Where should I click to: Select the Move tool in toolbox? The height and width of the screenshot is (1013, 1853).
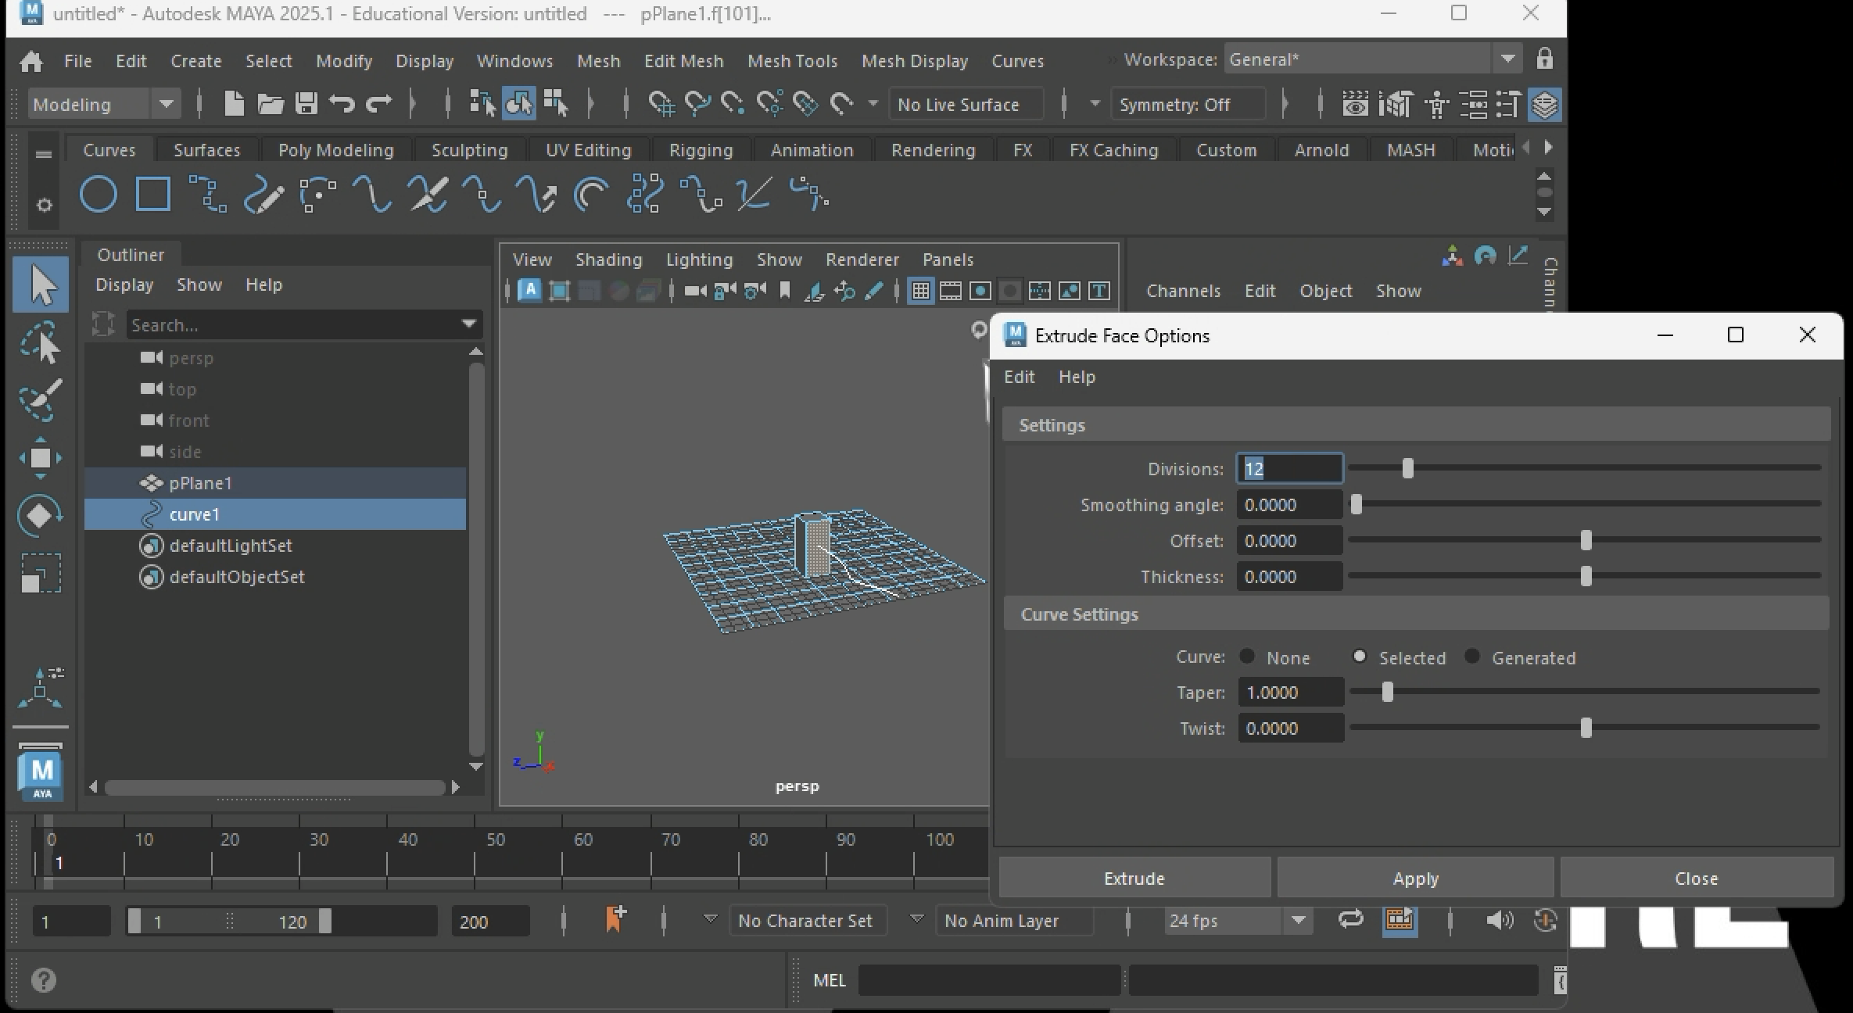click(41, 458)
